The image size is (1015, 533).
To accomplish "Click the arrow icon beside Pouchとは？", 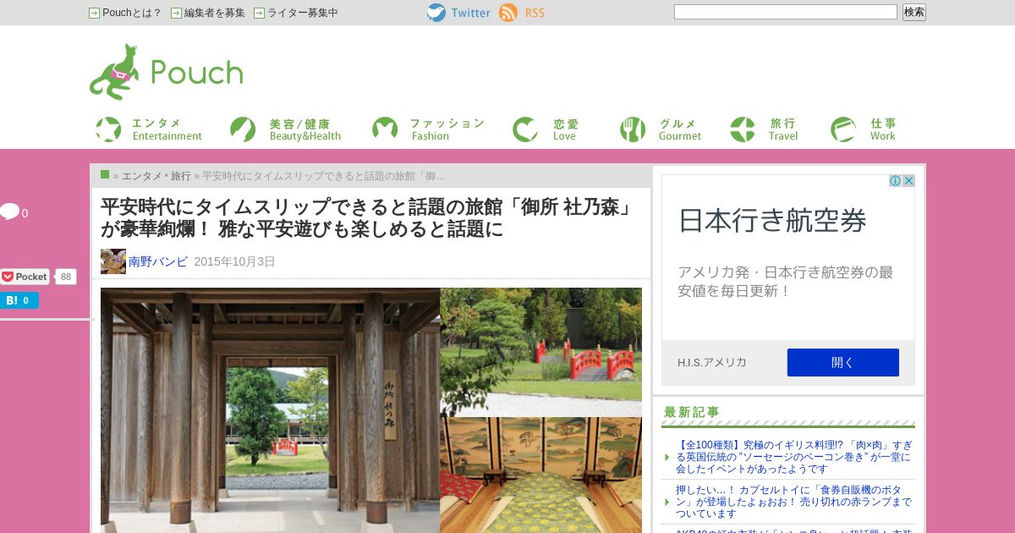I will [x=94, y=13].
